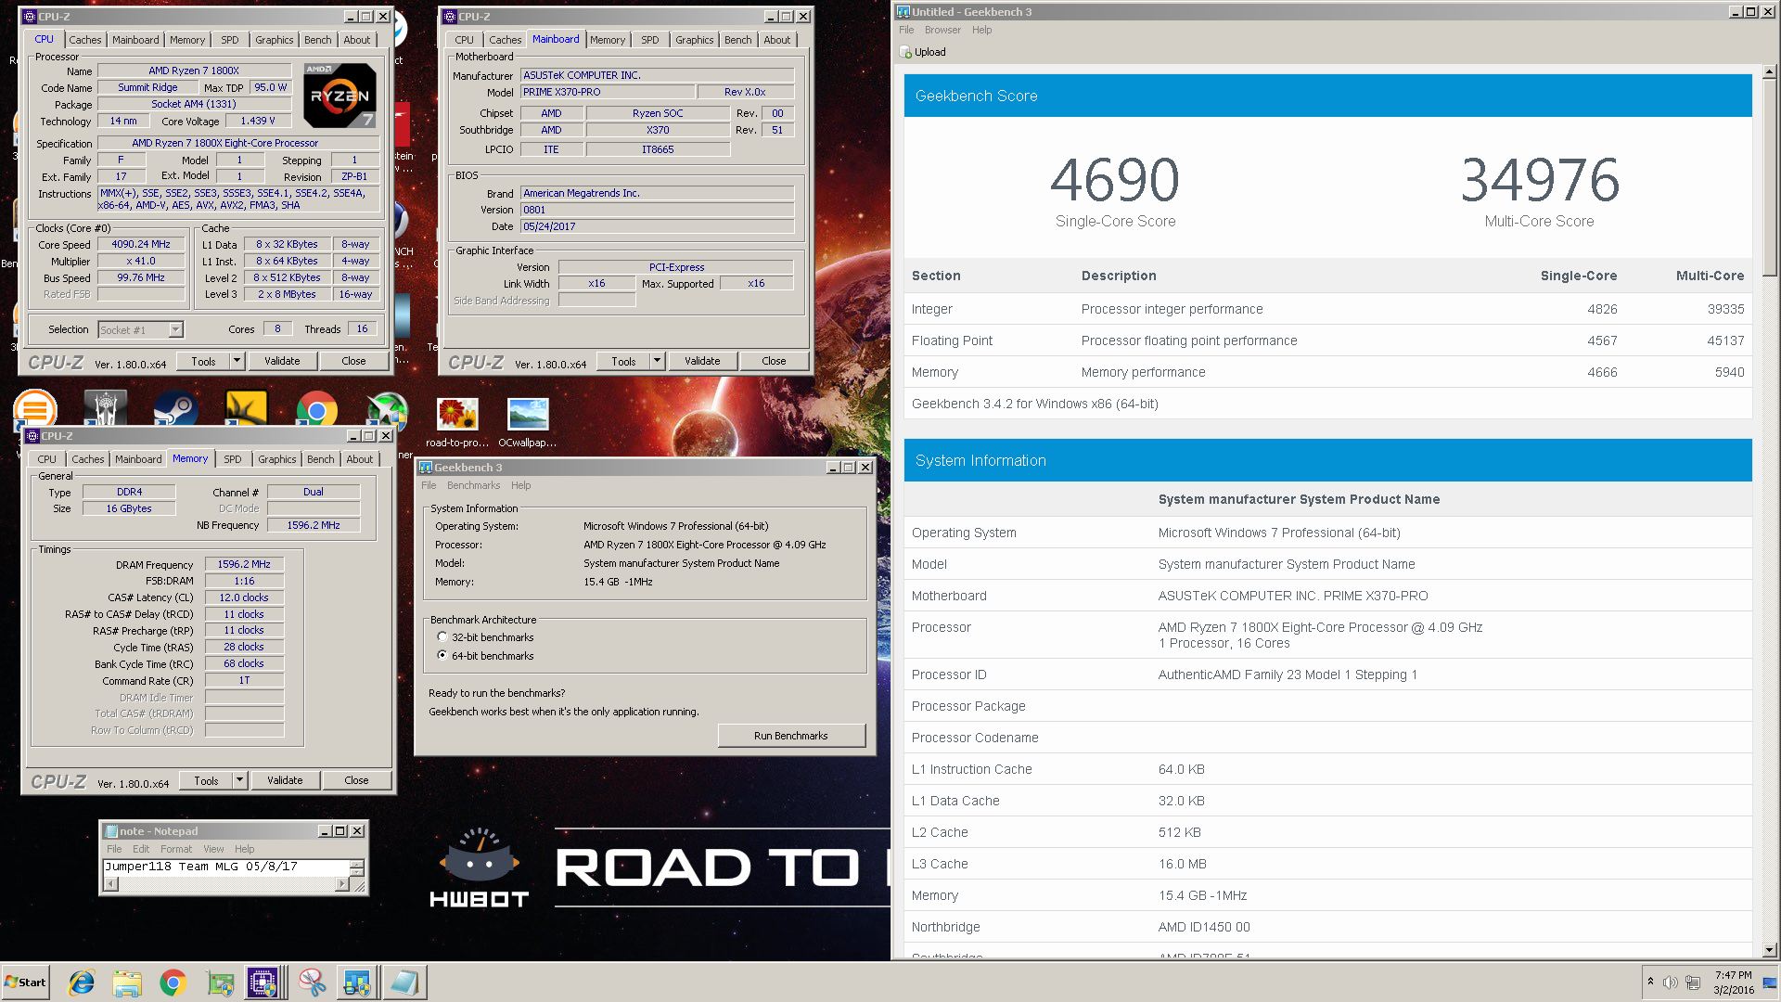Click the DRAM Frequency value field

click(x=244, y=564)
